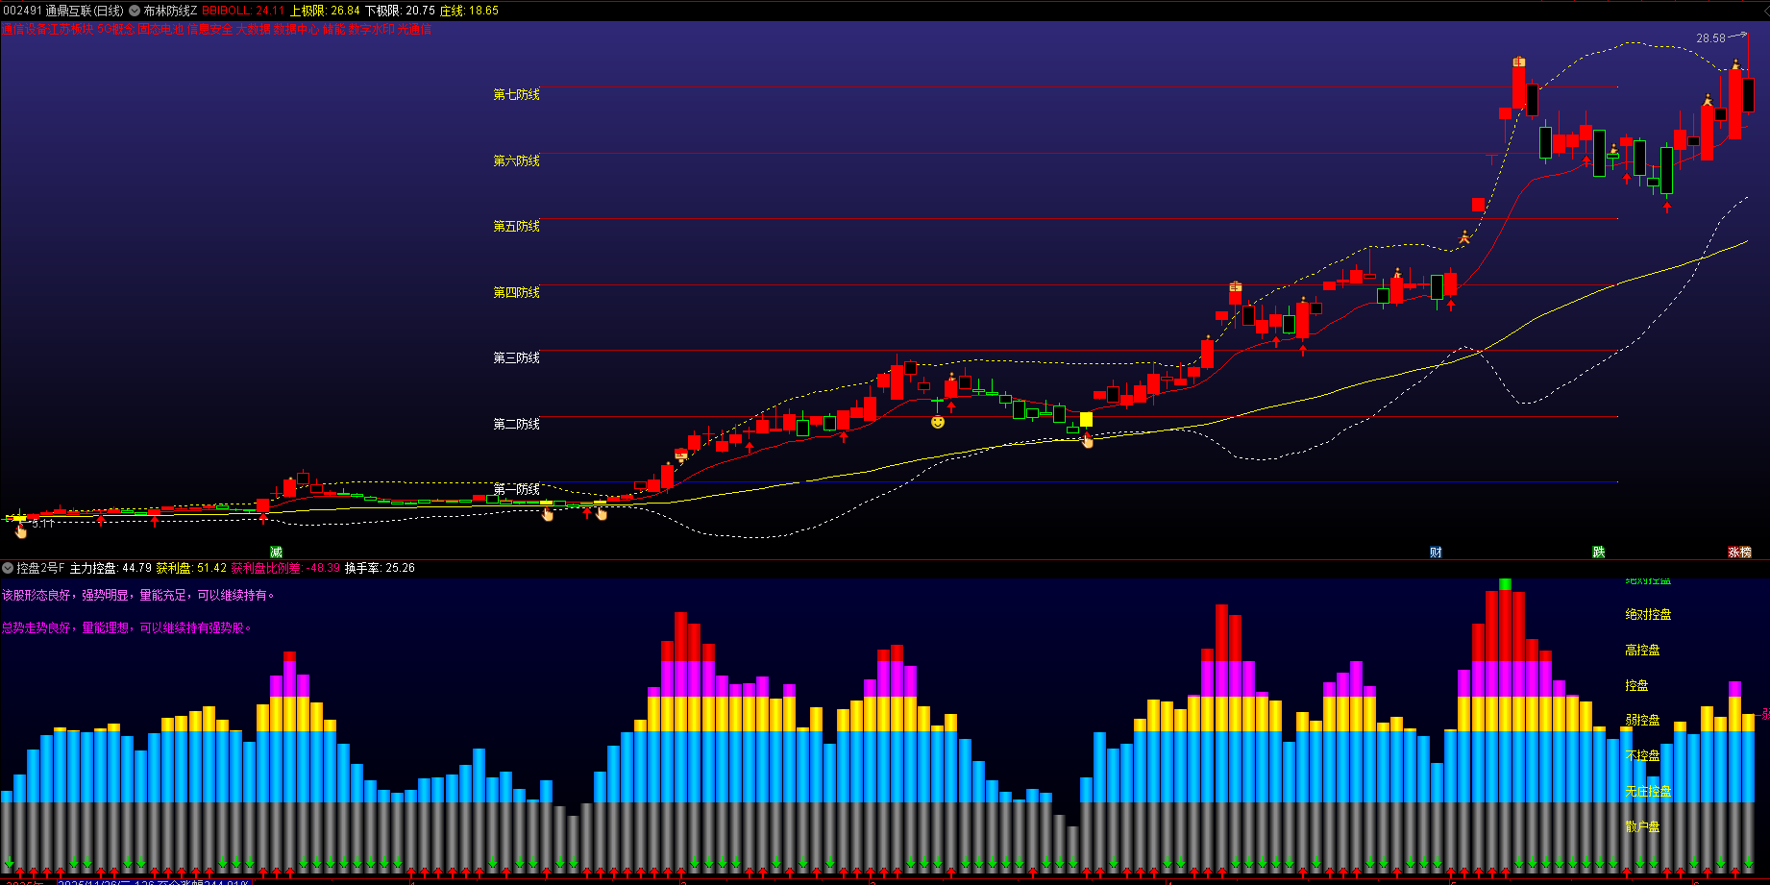Screen dimensions: 1770x885
Task: Click the 主力控盘: 44.79 value
Action: pos(111,568)
